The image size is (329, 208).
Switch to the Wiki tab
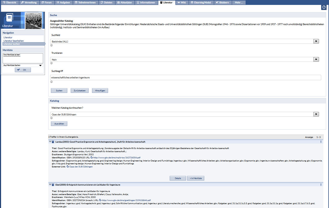click(182, 2)
